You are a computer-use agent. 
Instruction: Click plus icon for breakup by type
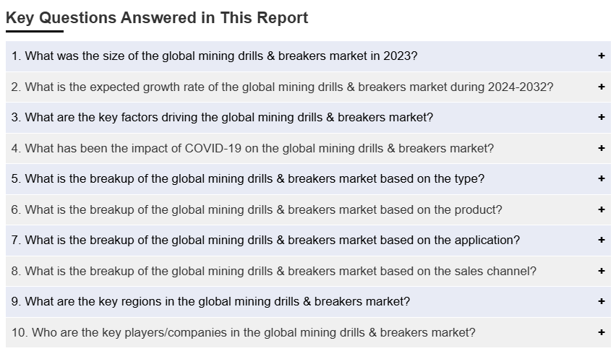click(601, 178)
